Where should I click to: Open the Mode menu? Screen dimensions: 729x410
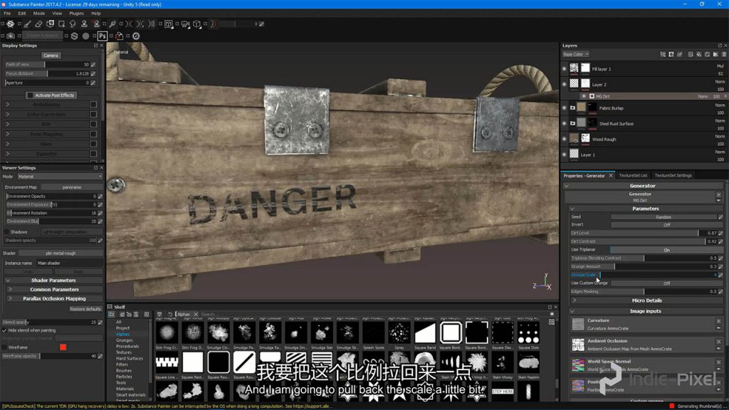(39, 14)
